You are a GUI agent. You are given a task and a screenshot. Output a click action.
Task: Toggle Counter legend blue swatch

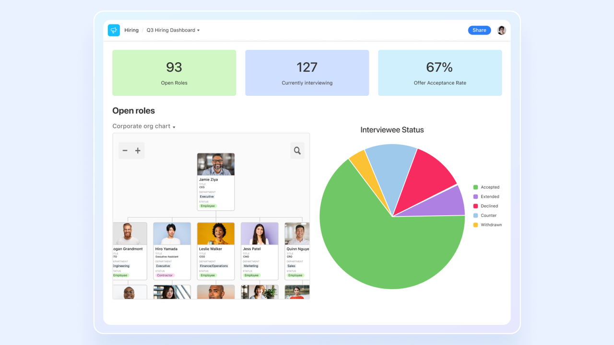click(476, 216)
